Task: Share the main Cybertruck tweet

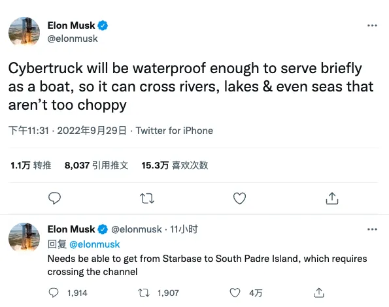Action: click(332, 198)
